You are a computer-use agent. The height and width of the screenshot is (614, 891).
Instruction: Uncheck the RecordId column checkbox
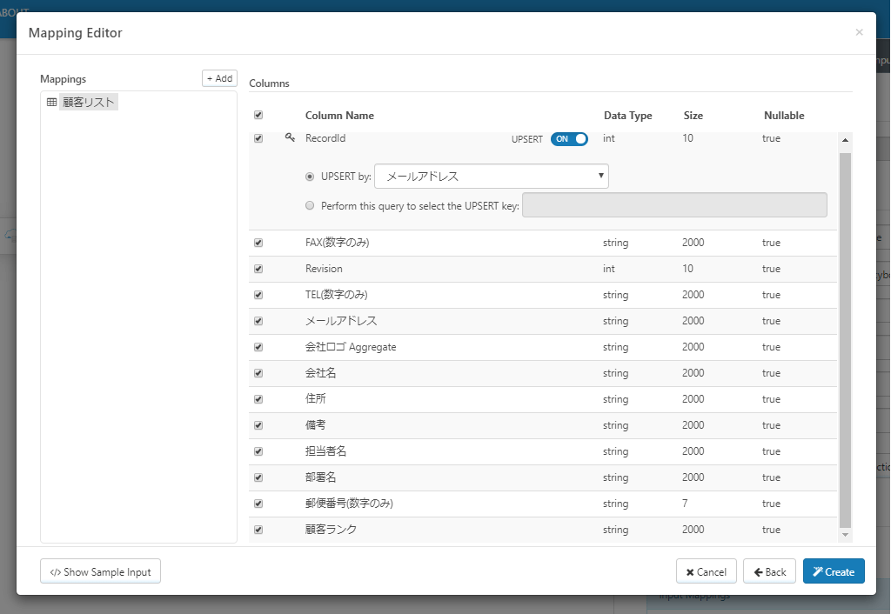[x=258, y=138]
